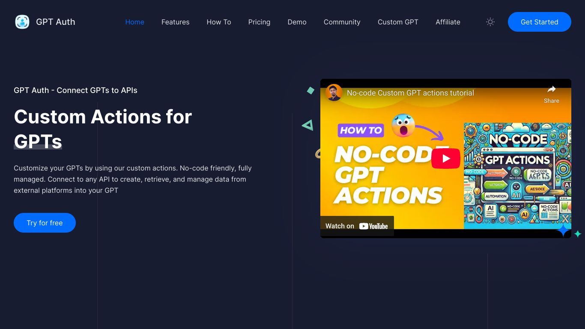The height and width of the screenshot is (329, 585).
Task: Select Demo in the navigation
Action: click(x=297, y=22)
